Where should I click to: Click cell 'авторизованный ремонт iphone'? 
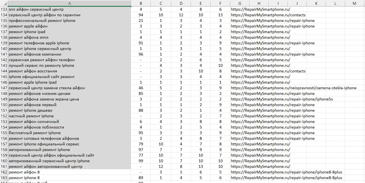tap(69, 150)
